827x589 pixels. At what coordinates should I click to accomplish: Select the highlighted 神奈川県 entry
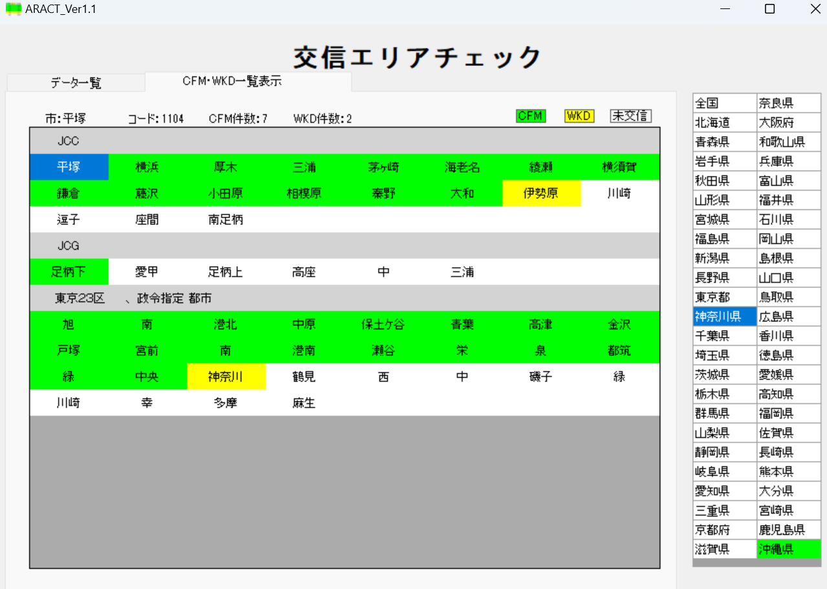pyautogui.click(x=724, y=317)
